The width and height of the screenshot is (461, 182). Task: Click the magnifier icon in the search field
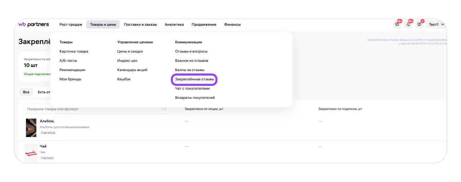tap(164, 109)
